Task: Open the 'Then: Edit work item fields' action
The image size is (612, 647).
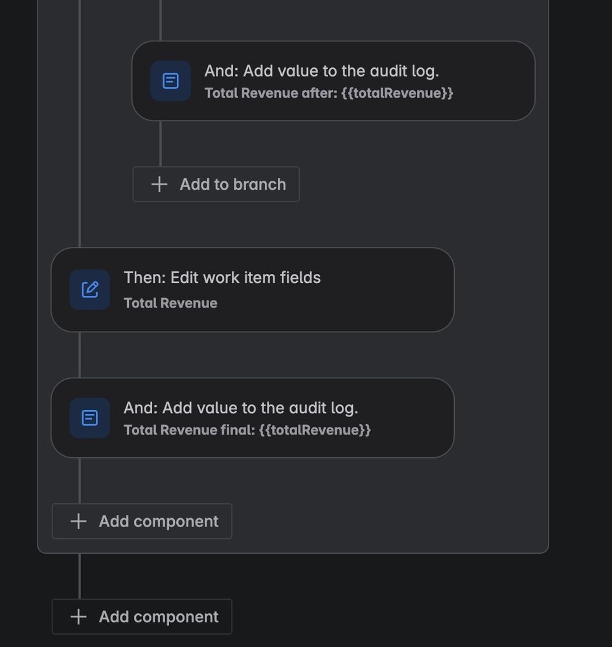Action: 253,289
